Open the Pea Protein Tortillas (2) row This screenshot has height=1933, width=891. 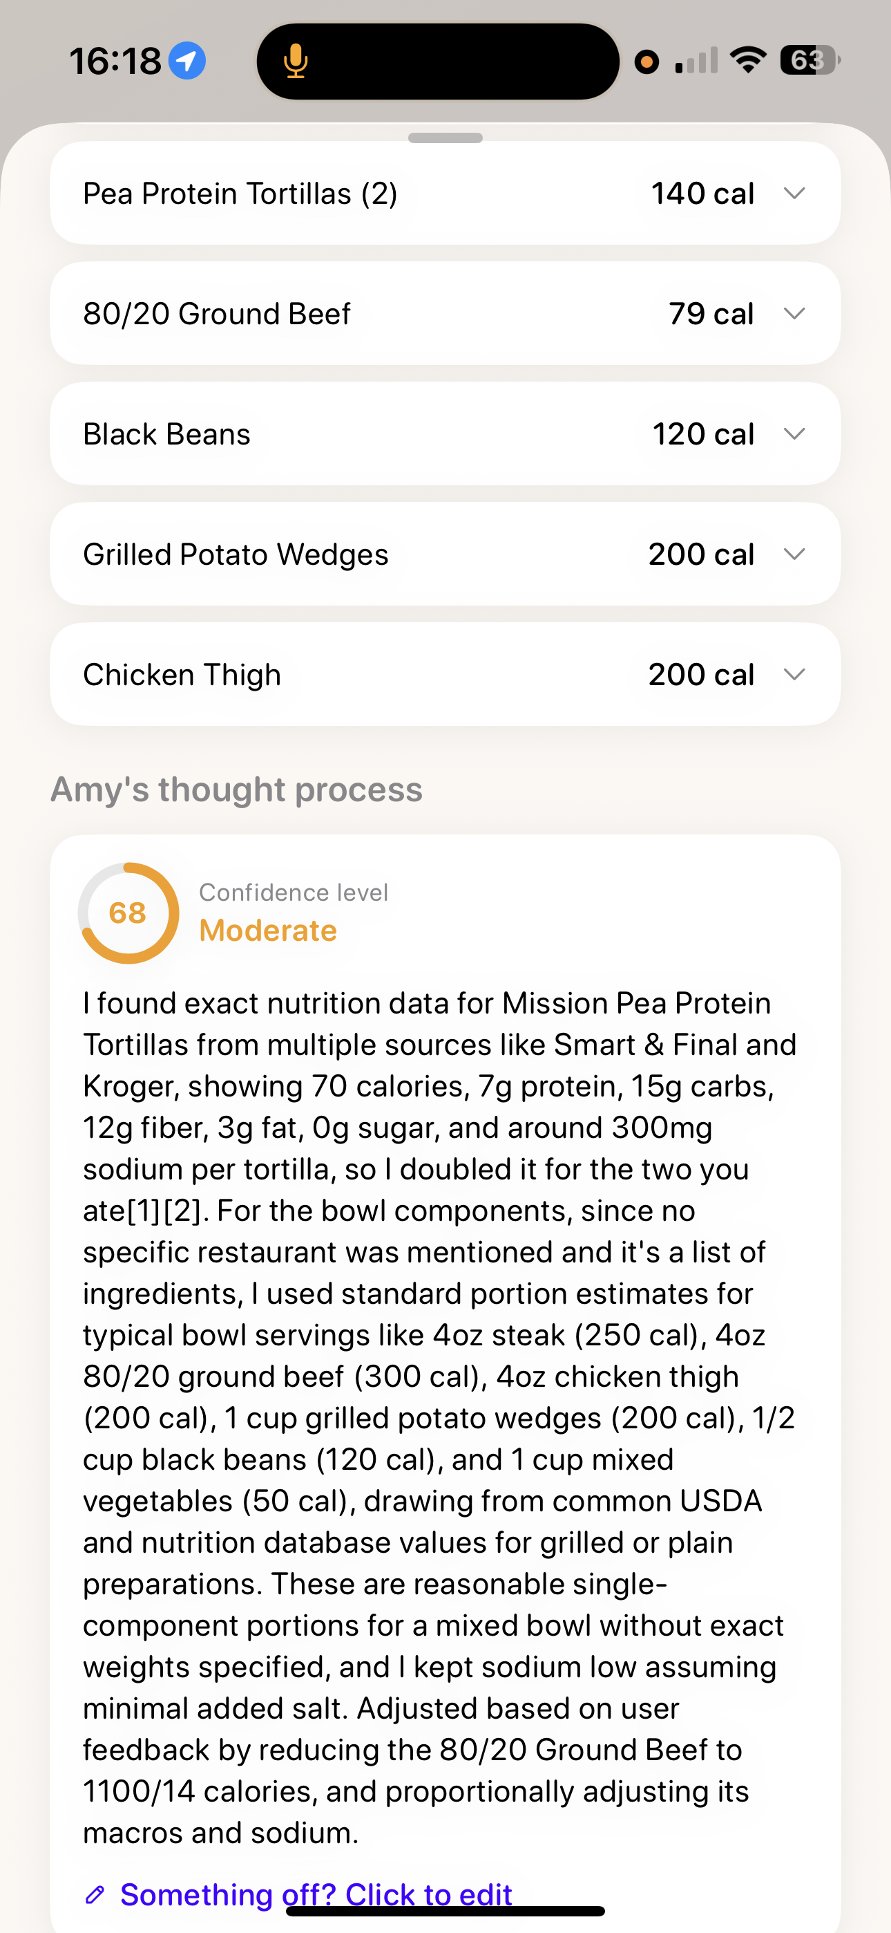tap(445, 194)
